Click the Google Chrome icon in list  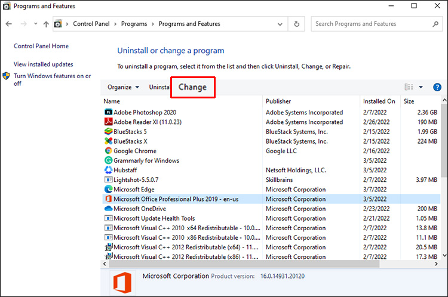point(108,151)
